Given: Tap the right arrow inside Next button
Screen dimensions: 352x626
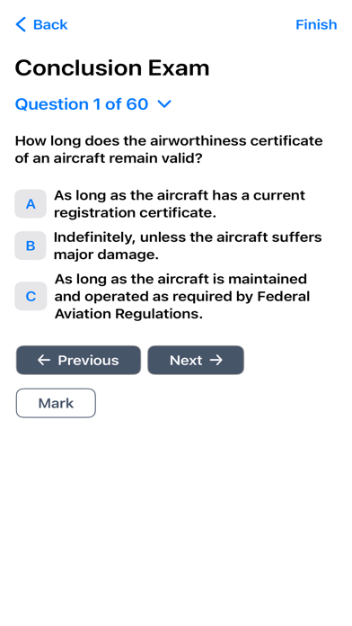Looking at the screenshot, I should 216,360.
